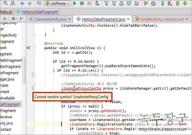Image resolution: width=192 pixels, height=135 pixels.
Task: Click the Sync Project with Gradle icon
Action: (x=163, y=3)
